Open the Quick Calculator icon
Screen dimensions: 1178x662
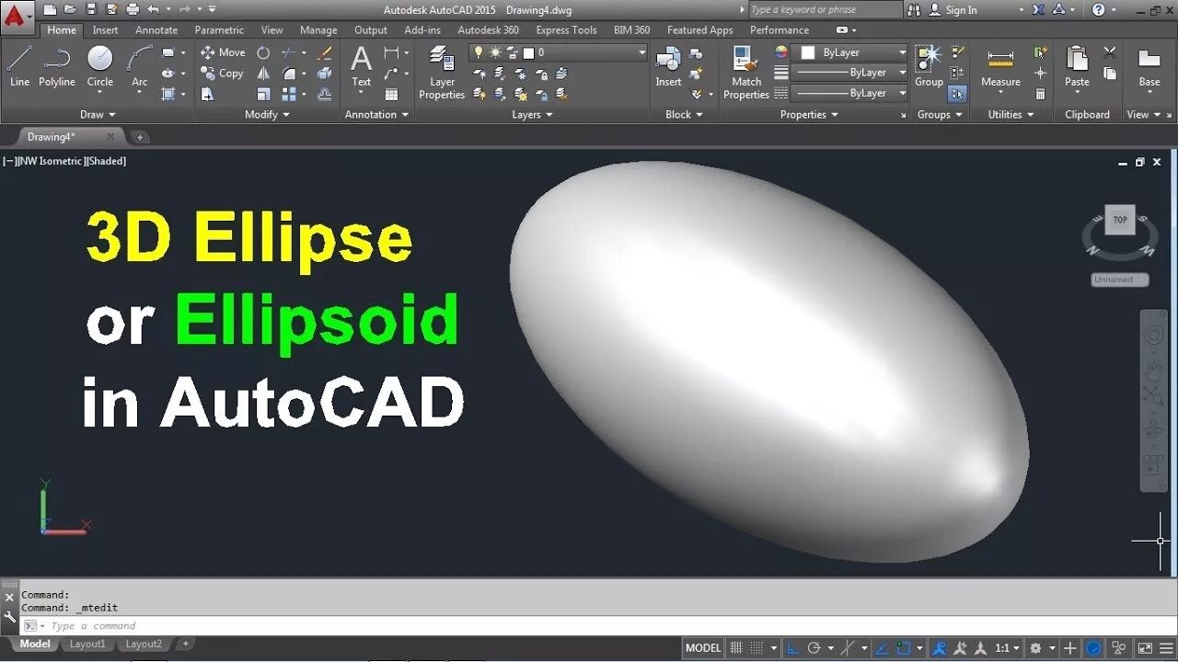[x=1040, y=94]
